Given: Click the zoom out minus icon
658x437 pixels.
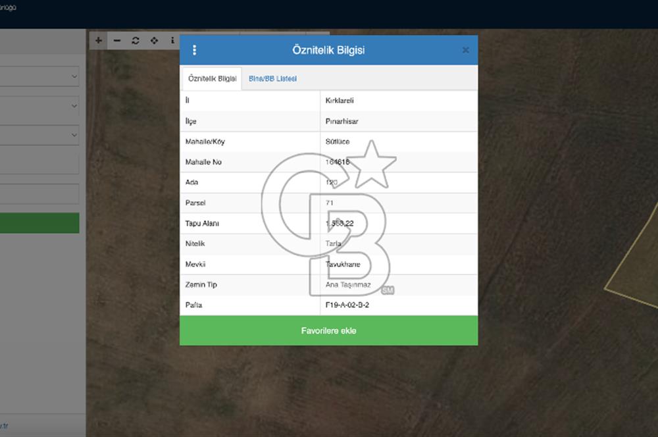Looking at the screenshot, I should 117,40.
